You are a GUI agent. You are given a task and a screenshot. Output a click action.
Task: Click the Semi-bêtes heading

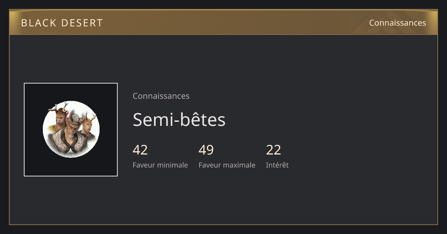click(x=179, y=120)
